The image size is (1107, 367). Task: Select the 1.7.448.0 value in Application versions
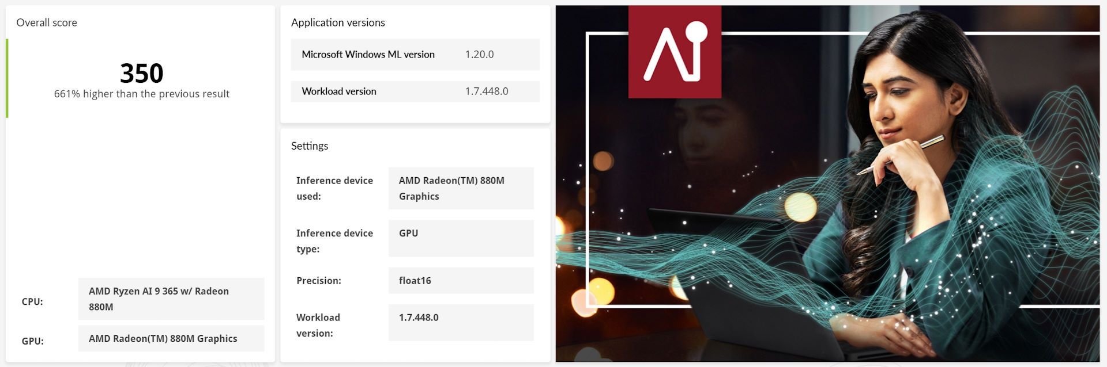coord(487,91)
